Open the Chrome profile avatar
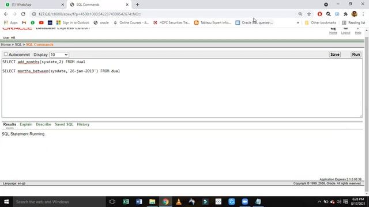The width and height of the screenshot is (369, 207). [x=355, y=14]
